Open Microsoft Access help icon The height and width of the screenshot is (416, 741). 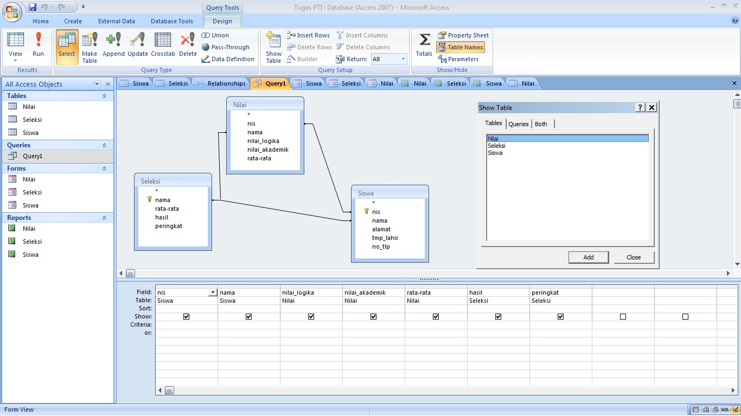[x=735, y=21]
